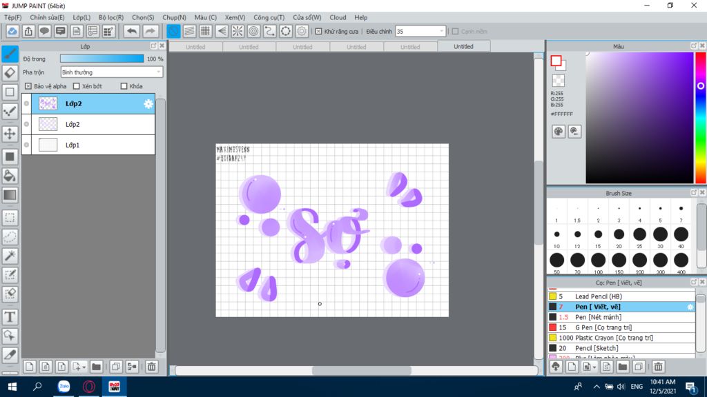Undock the Màu color panel
The width and height of the screenshot is (707, 397).
[694, 46]
